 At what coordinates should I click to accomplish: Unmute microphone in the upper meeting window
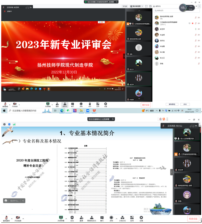tap(5, 105)
